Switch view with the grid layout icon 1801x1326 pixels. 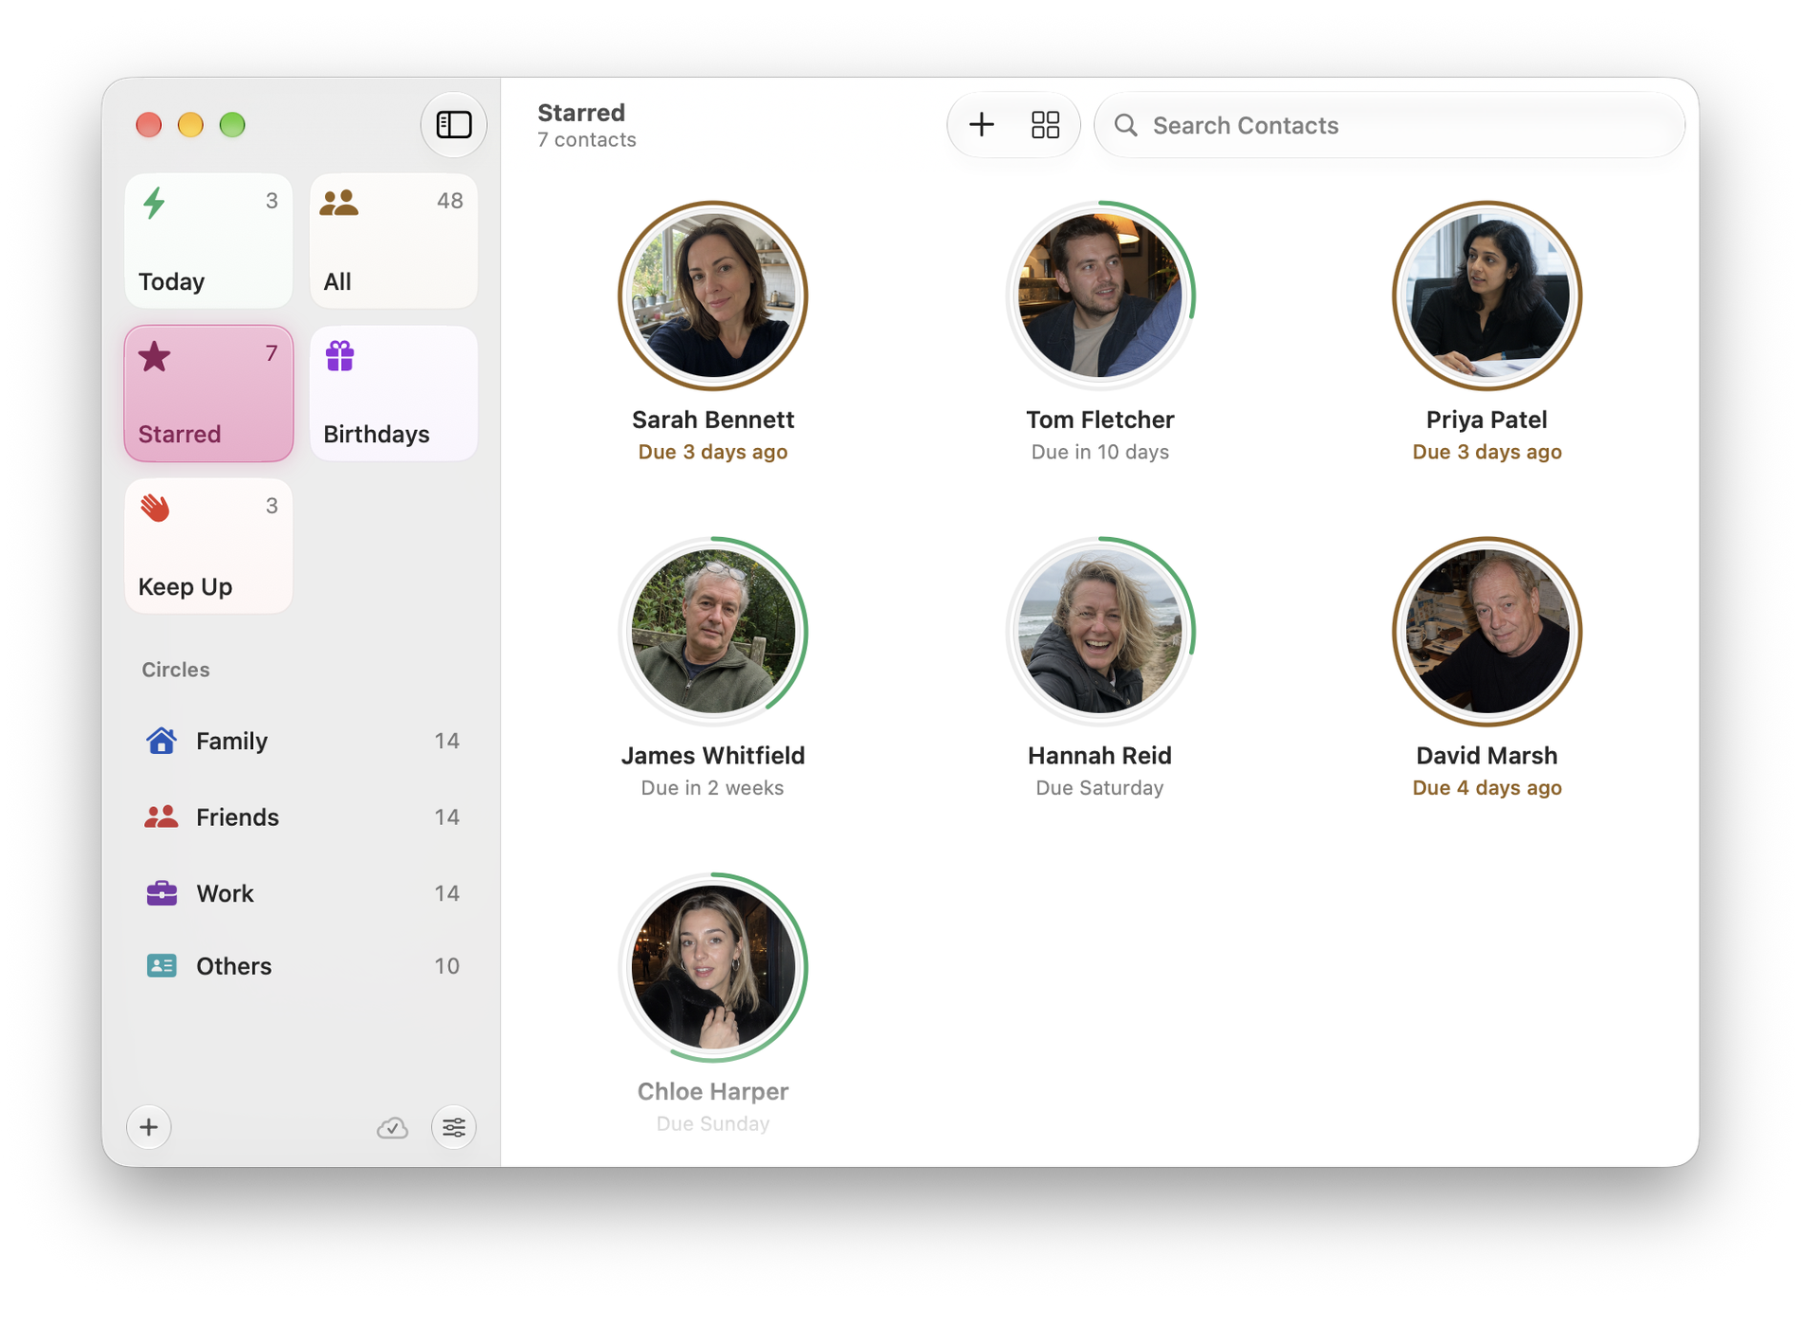pyautogui.click(x=1045, y=124)
